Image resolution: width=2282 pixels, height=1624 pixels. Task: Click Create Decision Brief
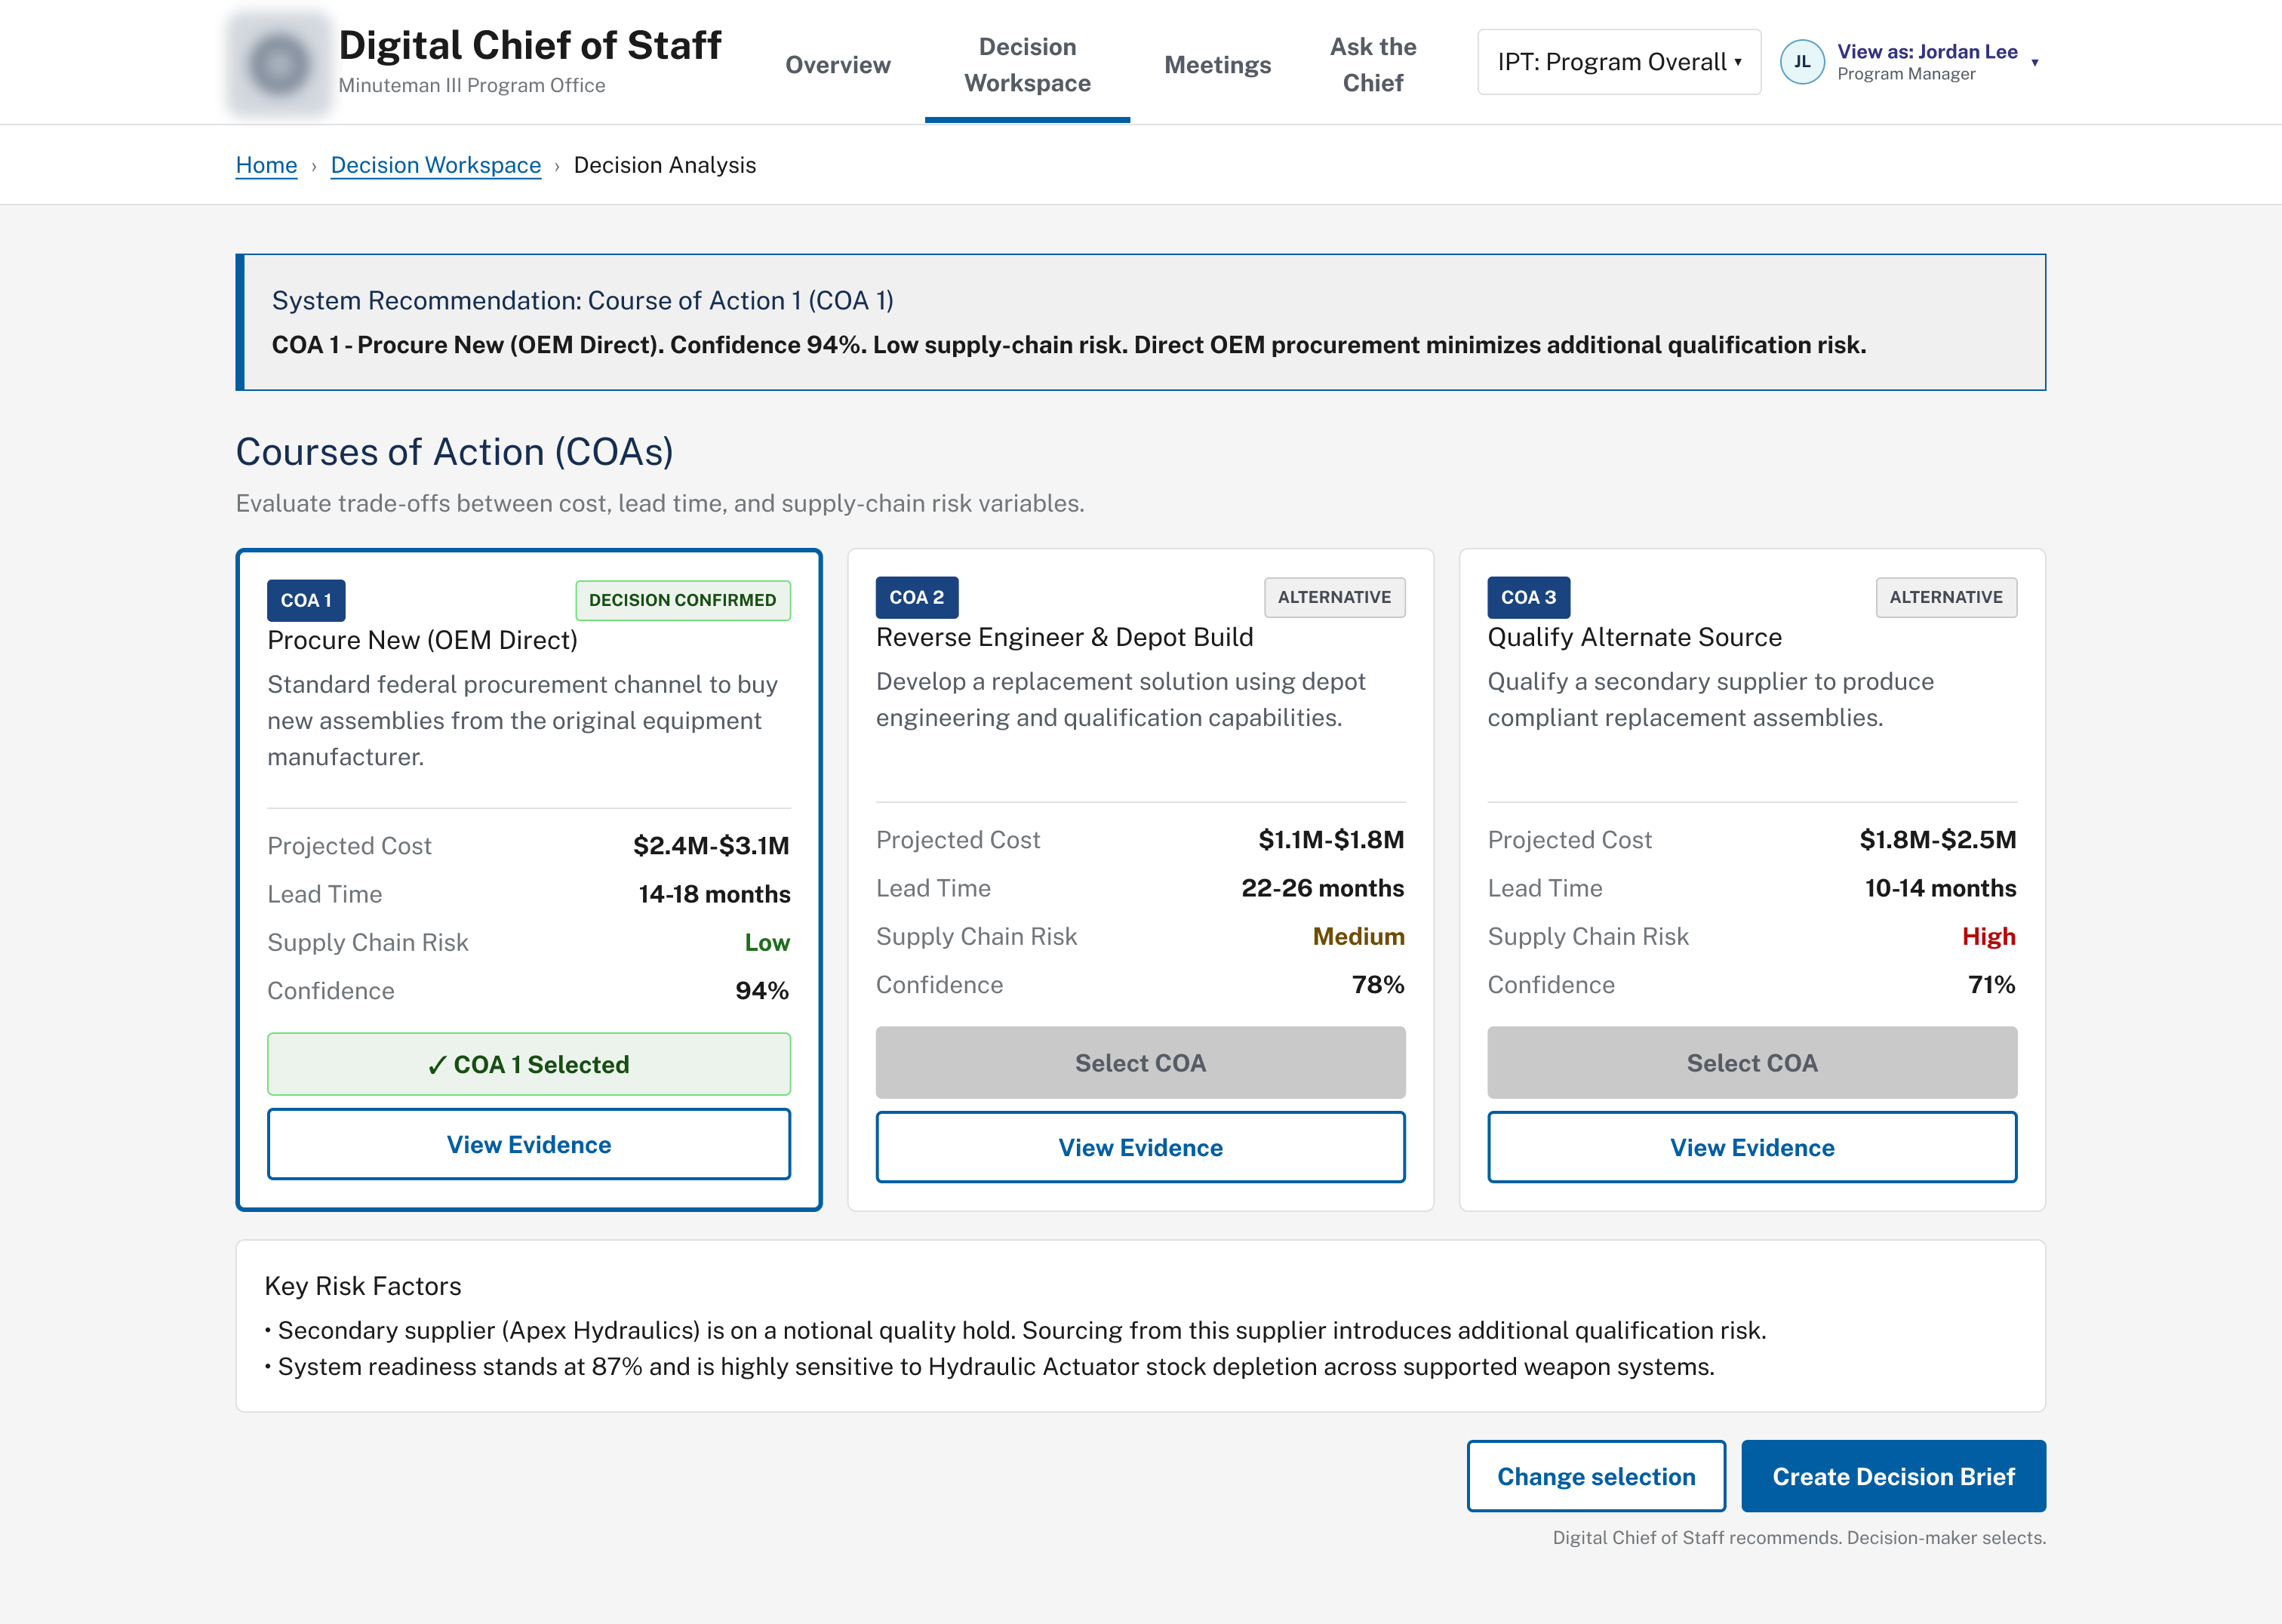1893,1476
